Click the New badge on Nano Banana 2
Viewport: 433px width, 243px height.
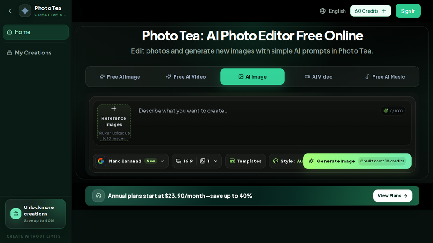pyautogui.click(x=151, y=161)
